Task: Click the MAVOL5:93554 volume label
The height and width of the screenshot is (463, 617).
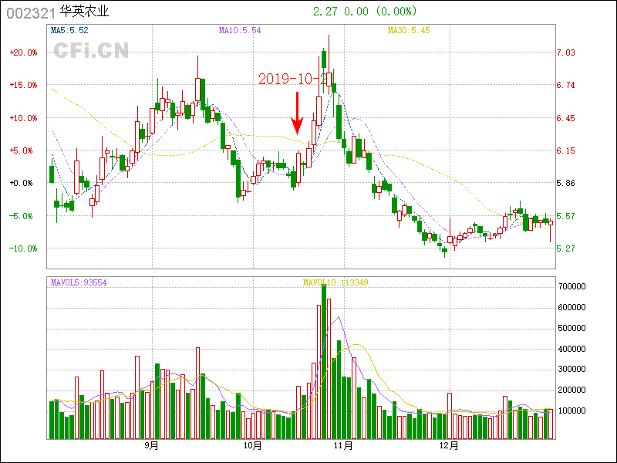Action: click(79, 282)
